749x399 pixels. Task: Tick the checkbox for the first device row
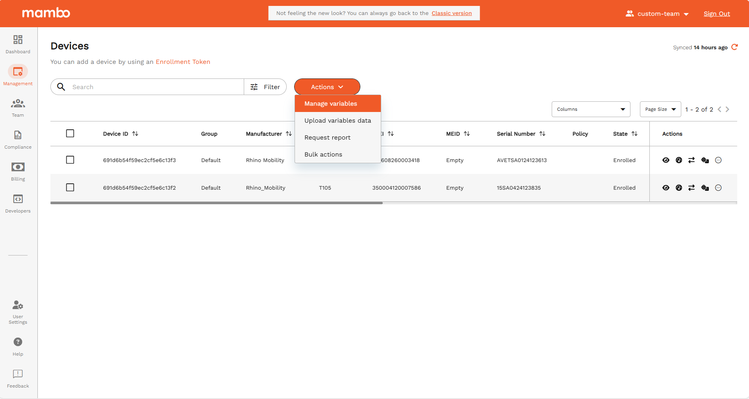coord(70,160)
